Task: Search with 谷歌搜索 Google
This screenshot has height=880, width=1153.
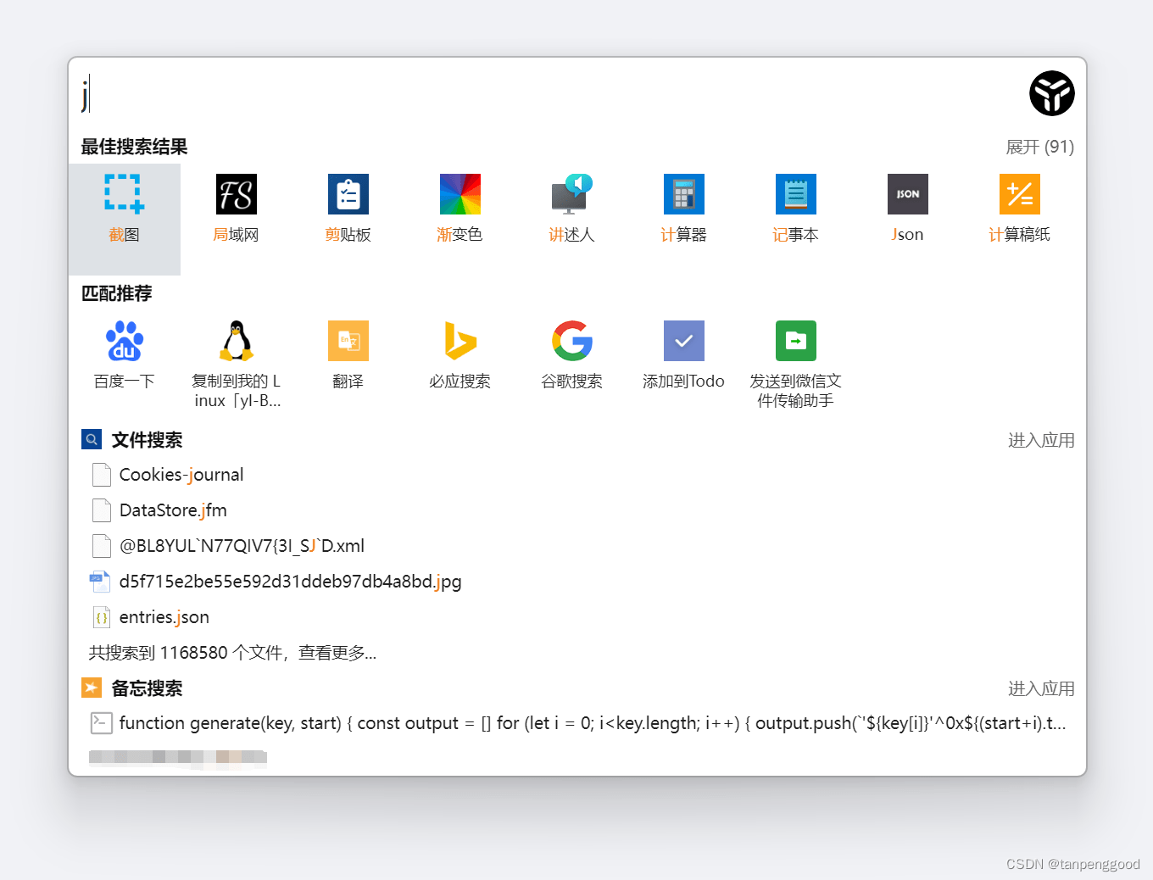Action: click(x=571, y=354)
